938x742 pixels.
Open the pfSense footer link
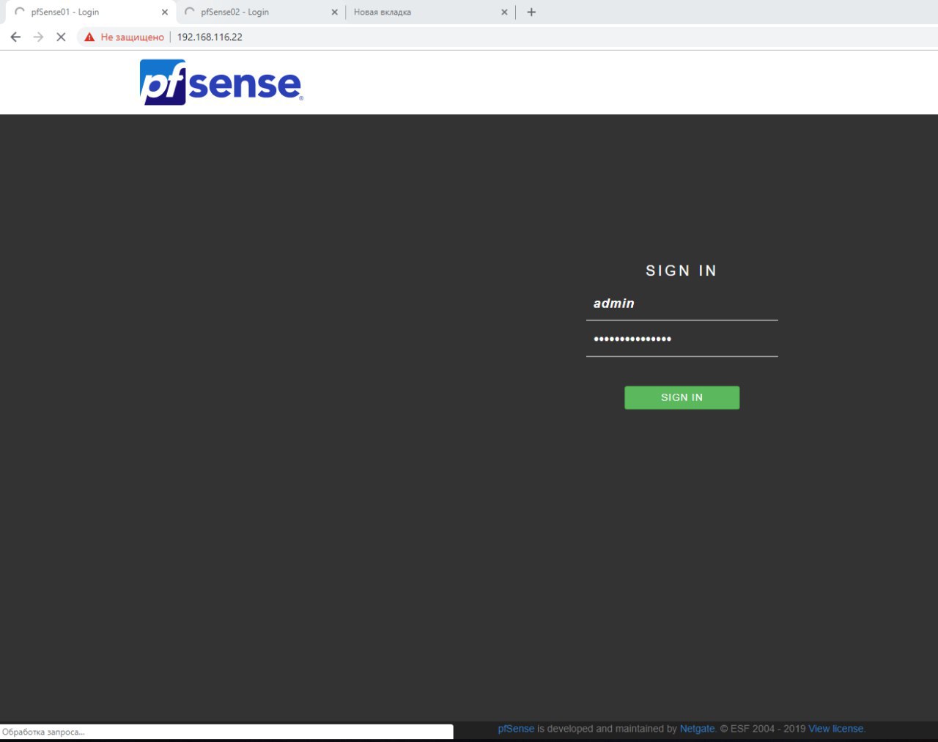point(516,729)
